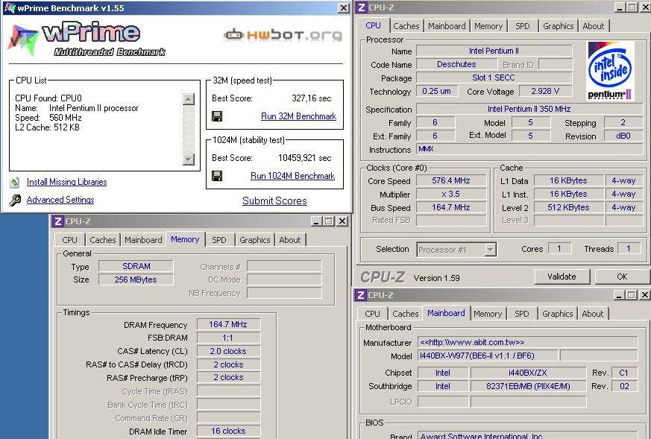The width and height of the screenshot is (651, 439).
Task: Open Advanced Settings link
Action: (x=60, y=200)
